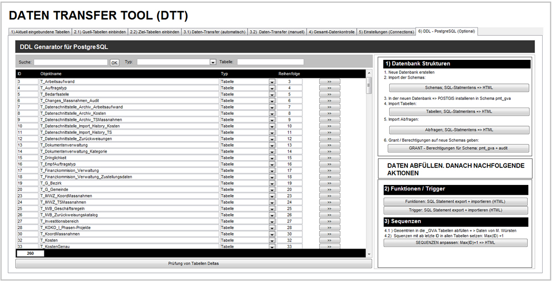Screen dimensions: 552x281
Task: Click the table list vertical scrollbar
Action: 369,165
